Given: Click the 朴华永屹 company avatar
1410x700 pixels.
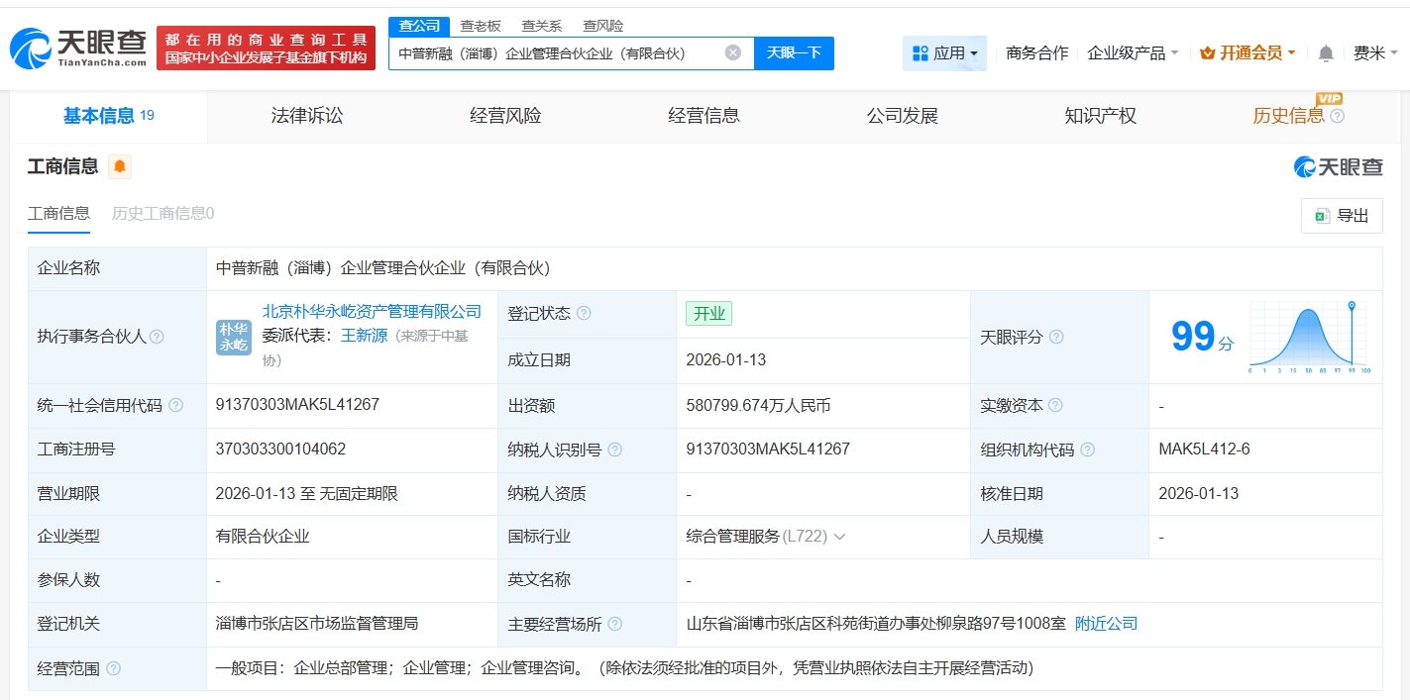Looking at the screenshot, I should coord(234,337).
